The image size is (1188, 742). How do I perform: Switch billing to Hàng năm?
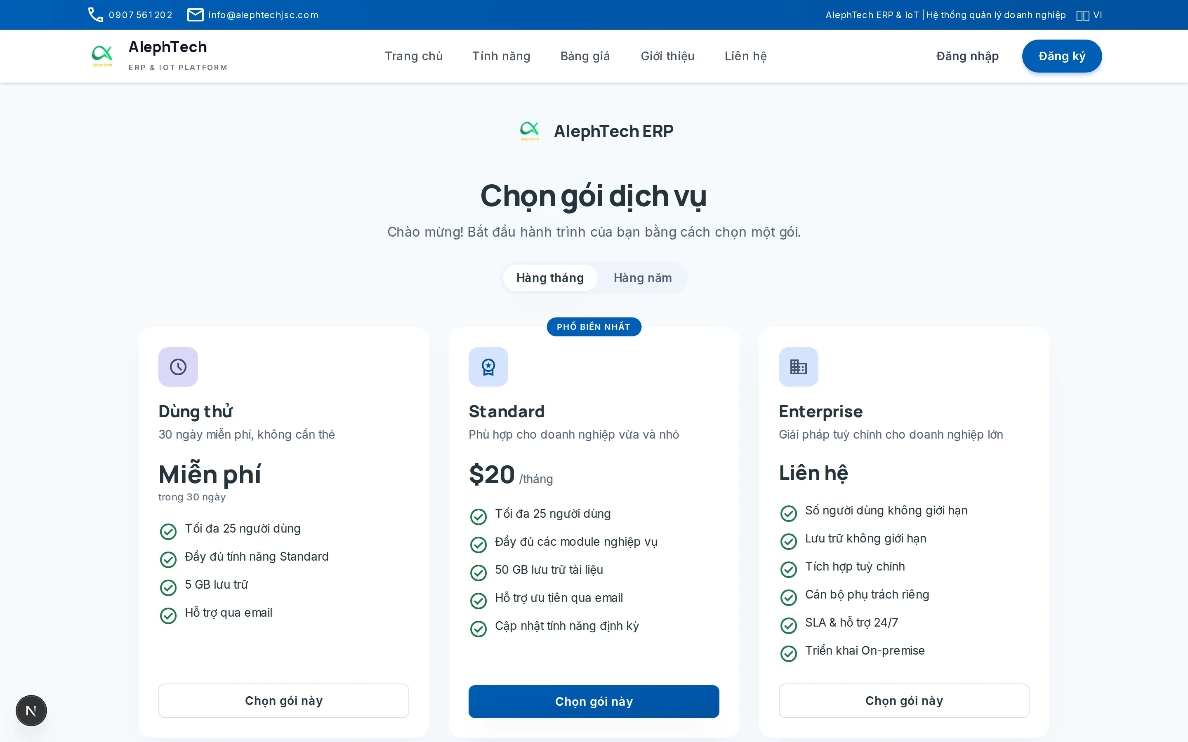tap(643, 278)
